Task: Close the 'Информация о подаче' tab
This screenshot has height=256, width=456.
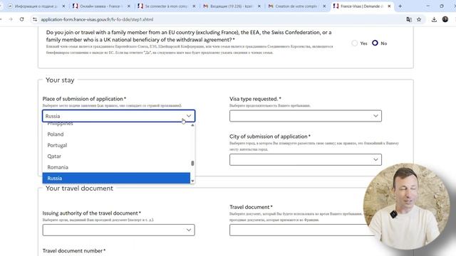Action: [x=63, y=6]
